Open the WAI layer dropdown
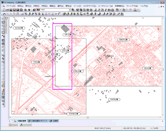 pos(70,10)
